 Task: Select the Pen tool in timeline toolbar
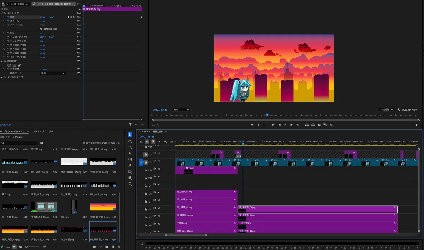point(130,165)
